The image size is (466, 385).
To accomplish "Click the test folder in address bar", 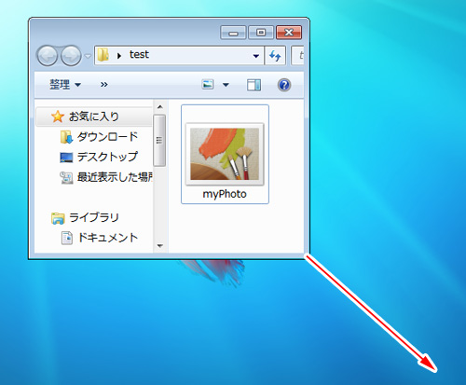I will coord(139,55).
